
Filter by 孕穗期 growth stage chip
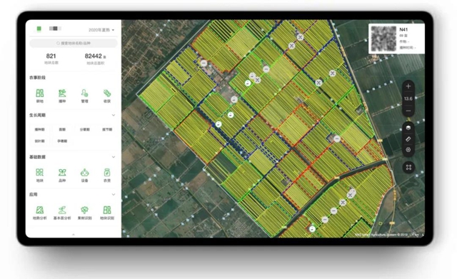coord(62,141)
